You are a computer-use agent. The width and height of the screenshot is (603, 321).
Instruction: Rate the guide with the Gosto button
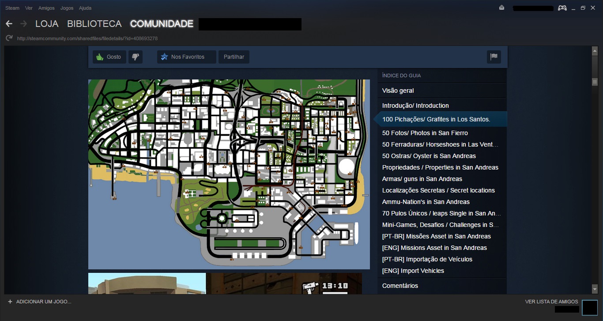point(109,57)
